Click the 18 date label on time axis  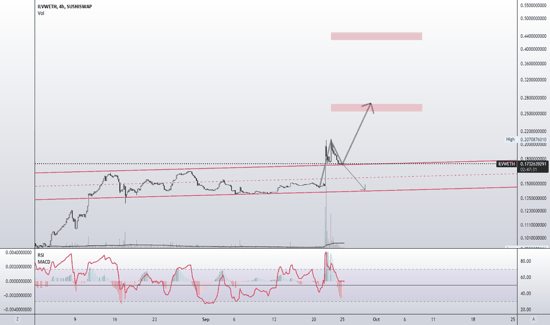473,320
